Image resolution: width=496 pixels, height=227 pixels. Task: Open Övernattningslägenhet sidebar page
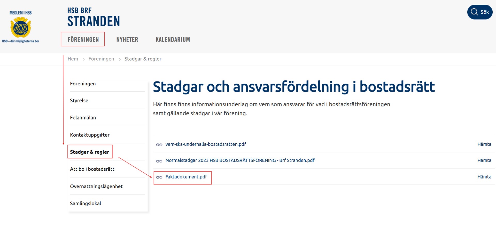[96, 186]
